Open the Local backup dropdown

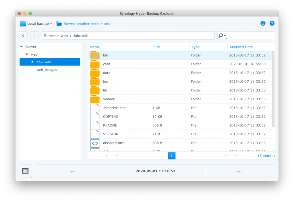point(40,24)
